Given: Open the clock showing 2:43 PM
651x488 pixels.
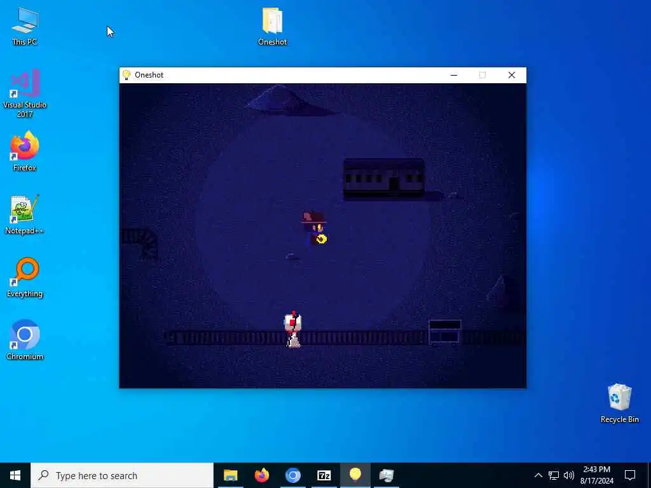Looking at the screenshot, I should pos(596,475).
